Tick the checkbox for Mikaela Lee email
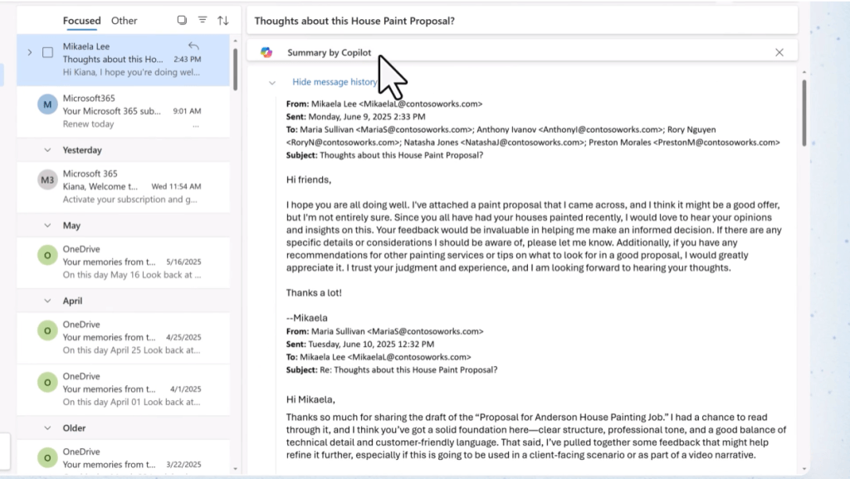Image resolution: width=850 pixels, height=479 pixels. [x=47, y=52]
